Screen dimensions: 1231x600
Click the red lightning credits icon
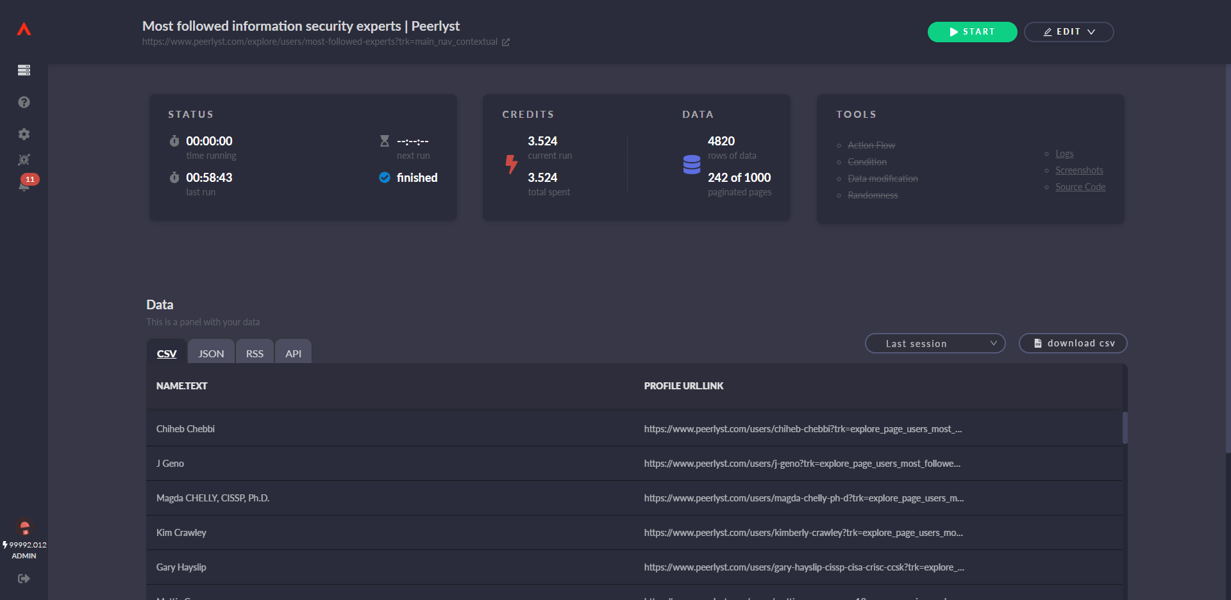click(x=511, y=165)
